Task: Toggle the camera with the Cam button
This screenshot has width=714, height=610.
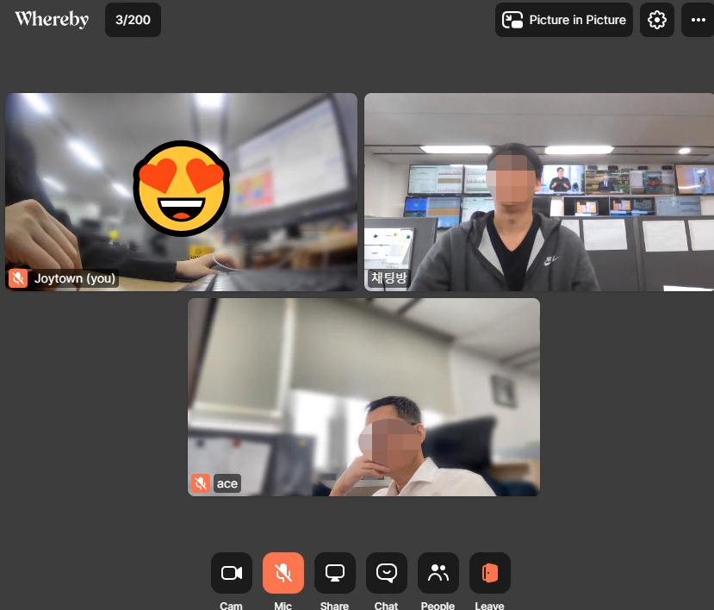Action: click(x=231, y=573)
